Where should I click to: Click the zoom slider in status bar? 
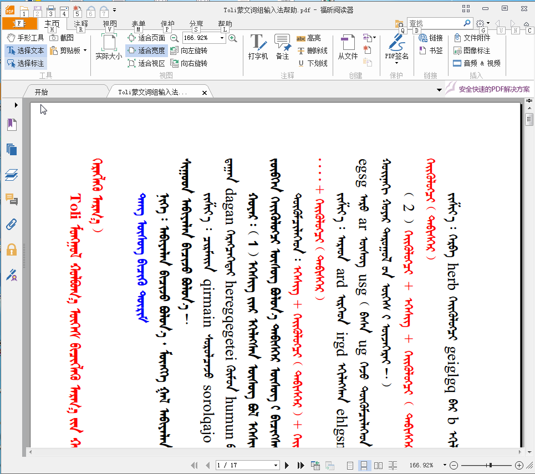[490, 465]
